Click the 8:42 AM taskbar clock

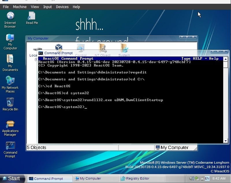pos(219,178)
